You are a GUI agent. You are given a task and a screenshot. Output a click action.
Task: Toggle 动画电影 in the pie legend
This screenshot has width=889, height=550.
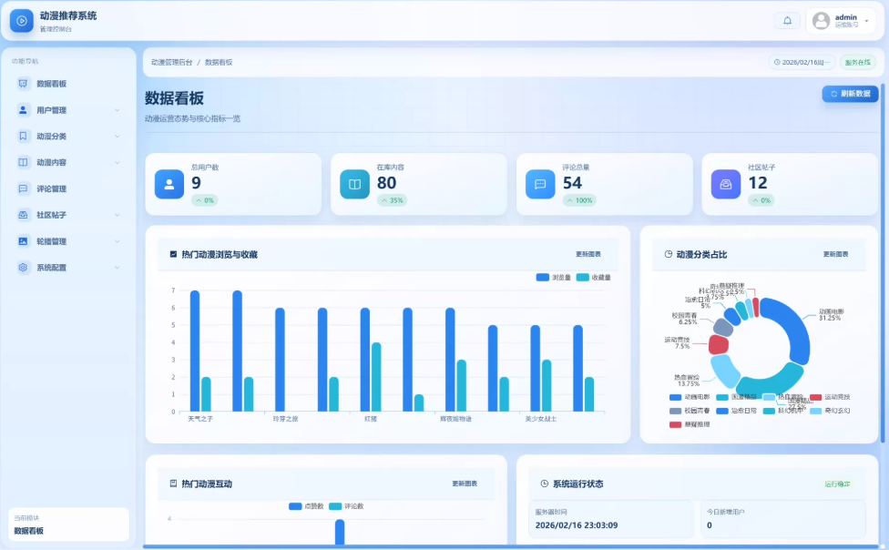690,397
